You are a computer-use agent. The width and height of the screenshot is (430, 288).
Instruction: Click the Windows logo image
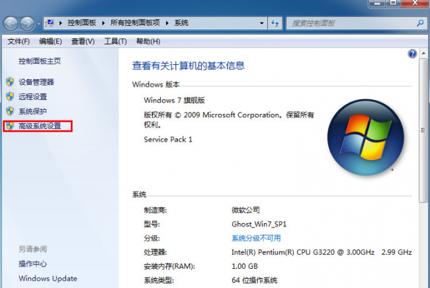(366, 137)
